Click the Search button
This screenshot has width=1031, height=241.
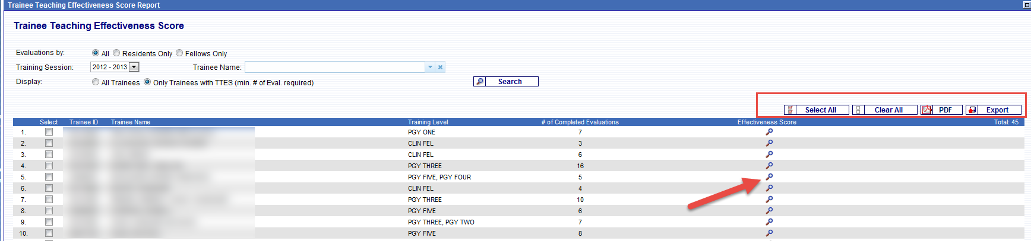coord(506,82)
